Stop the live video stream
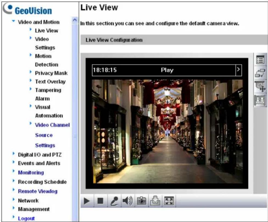The image size is (268, 222). point(100,201)
